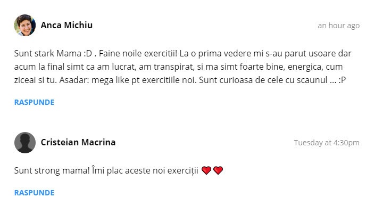Click the ':D' emoticon in Anca's comment
Image resolution: width=366 pixels, height=214 pixels.
pos(88,53)
